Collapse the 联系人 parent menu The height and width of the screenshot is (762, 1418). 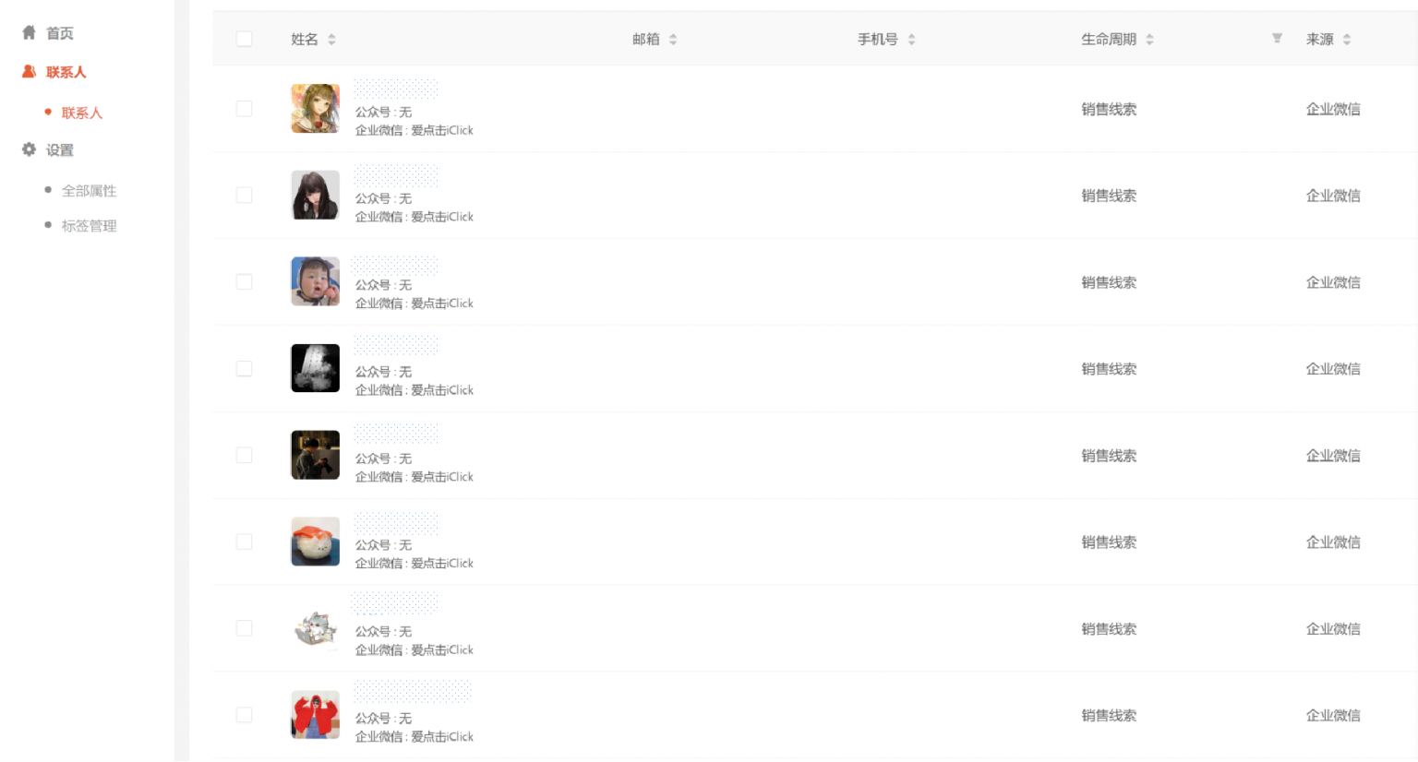(66, 72)
